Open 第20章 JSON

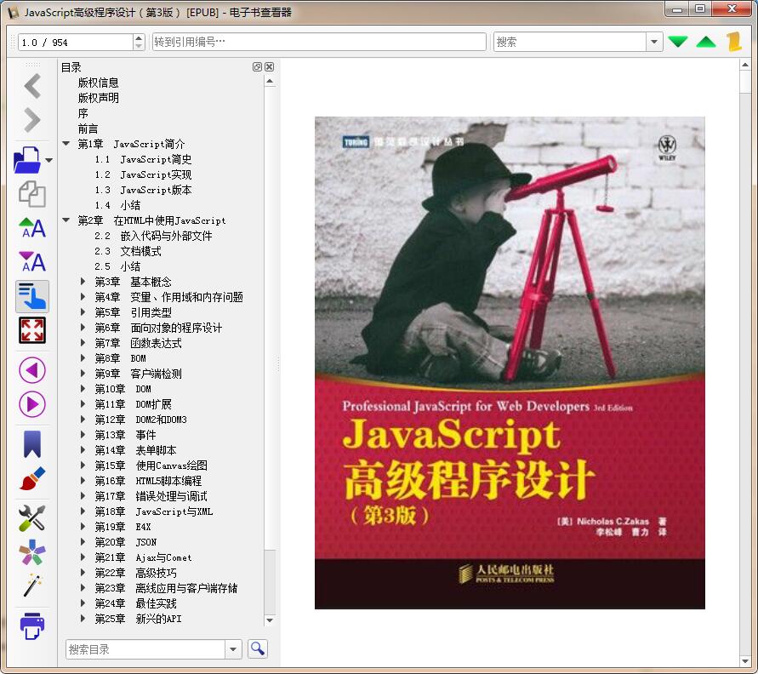[x=126, y=542]
